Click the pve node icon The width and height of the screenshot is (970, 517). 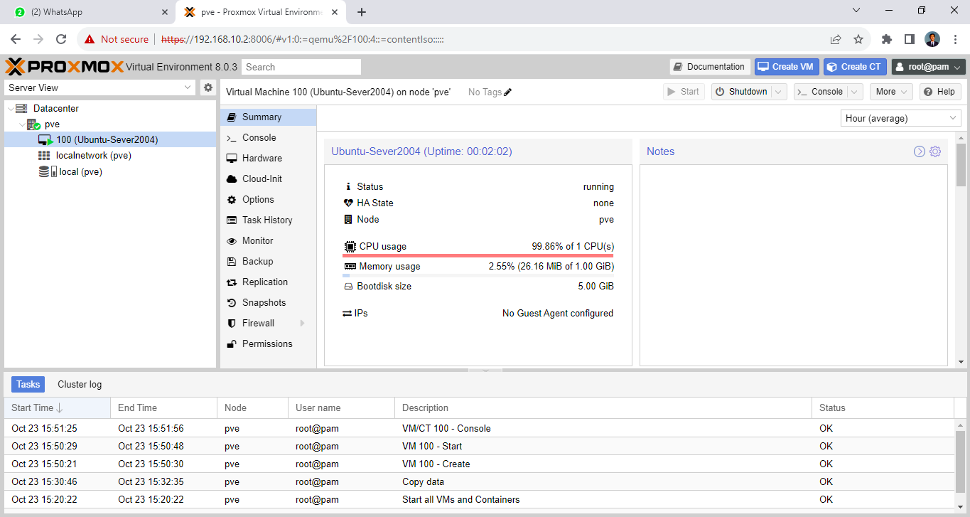coord(33,124)
